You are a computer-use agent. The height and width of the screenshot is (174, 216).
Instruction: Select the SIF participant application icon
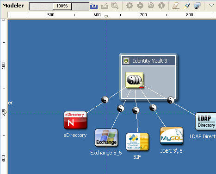[137, 142]
